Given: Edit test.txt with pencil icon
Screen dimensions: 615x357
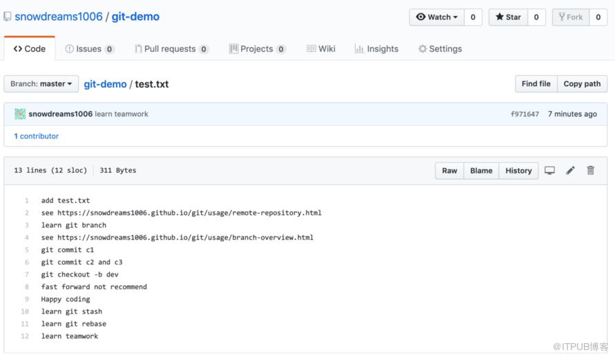Looking at the screenshot, I should coord(570,170).
